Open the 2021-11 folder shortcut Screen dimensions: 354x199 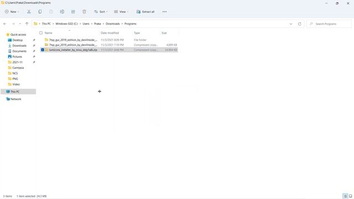tap(17, 62)
